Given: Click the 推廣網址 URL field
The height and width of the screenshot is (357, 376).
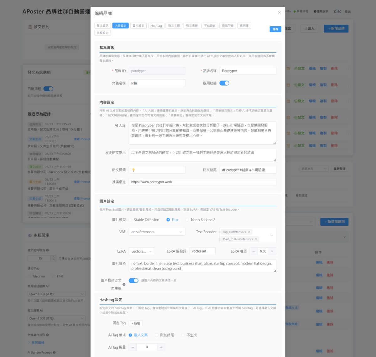Looking at the screenshot, I should [202, 182].
